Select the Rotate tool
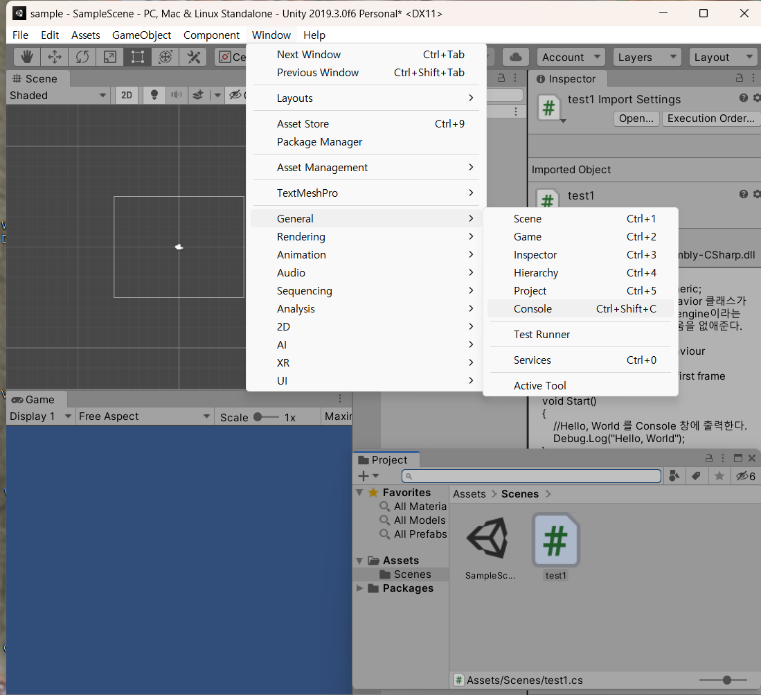Screen dimensions: 761x695 [x=82, y=57]
